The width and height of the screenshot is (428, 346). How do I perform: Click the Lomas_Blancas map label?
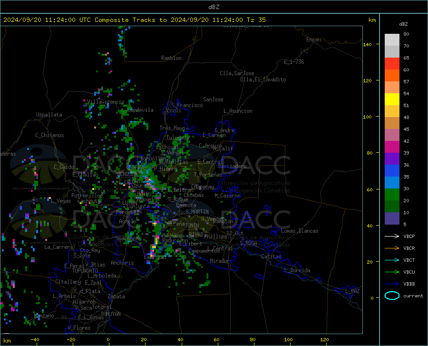[x=300, y=231]
